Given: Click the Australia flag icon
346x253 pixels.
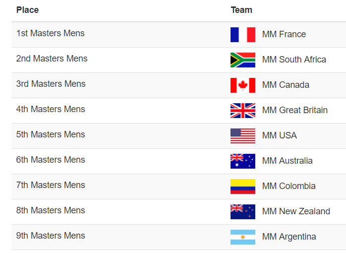Looking at the screenshot, I should point(243,161).
